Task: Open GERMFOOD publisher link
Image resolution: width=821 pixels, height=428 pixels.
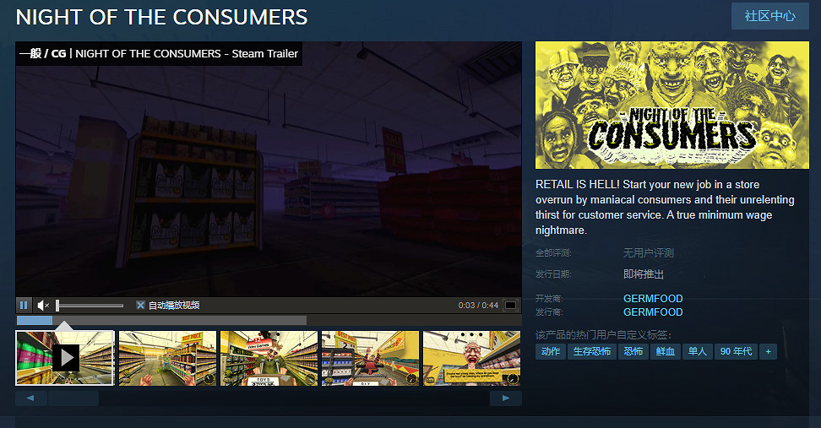Action: [x=653, y=312]
